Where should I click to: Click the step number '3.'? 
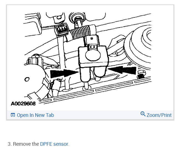click(10, 144)
